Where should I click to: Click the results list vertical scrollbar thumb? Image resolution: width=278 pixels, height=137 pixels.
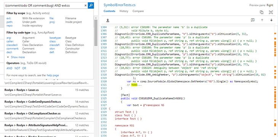coord(96,33)
